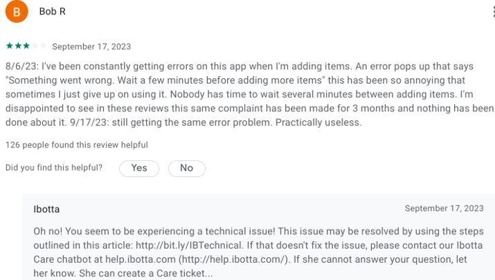Open the bit.ly/IBTechnical article link
Viewport: 495px width, 280px height.
188,245
